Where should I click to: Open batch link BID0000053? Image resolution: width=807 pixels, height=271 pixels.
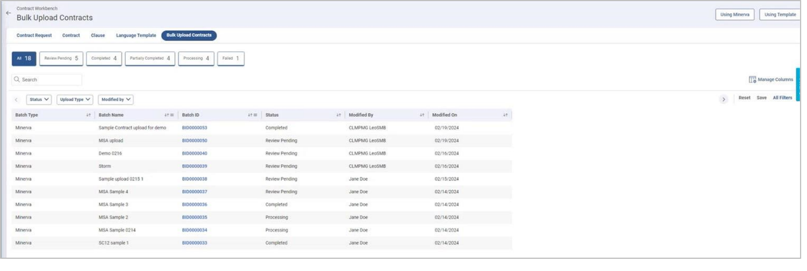(194, 128)
